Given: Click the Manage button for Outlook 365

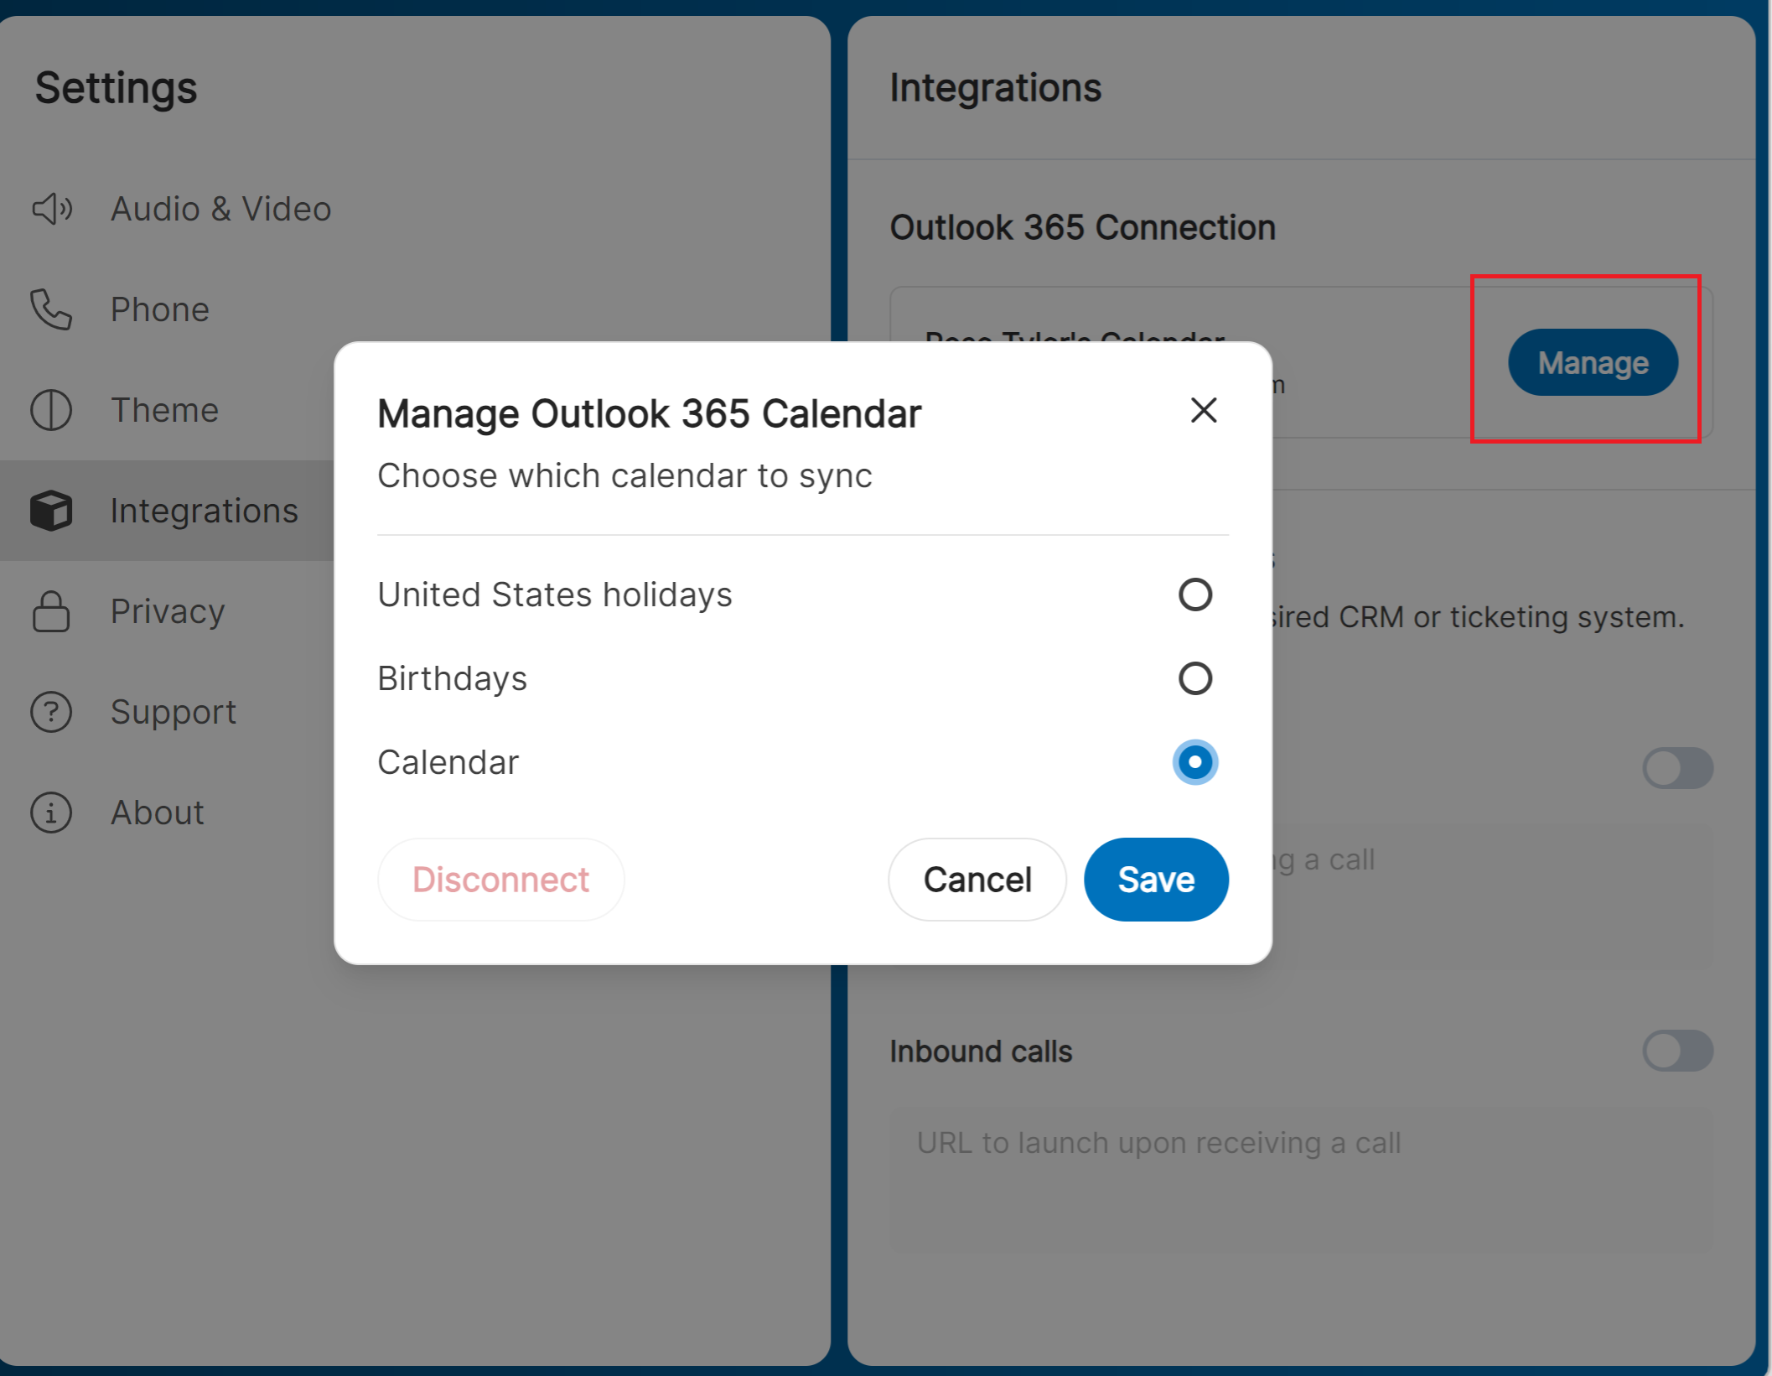Looking at the screenshot, I should point(1593,362).
